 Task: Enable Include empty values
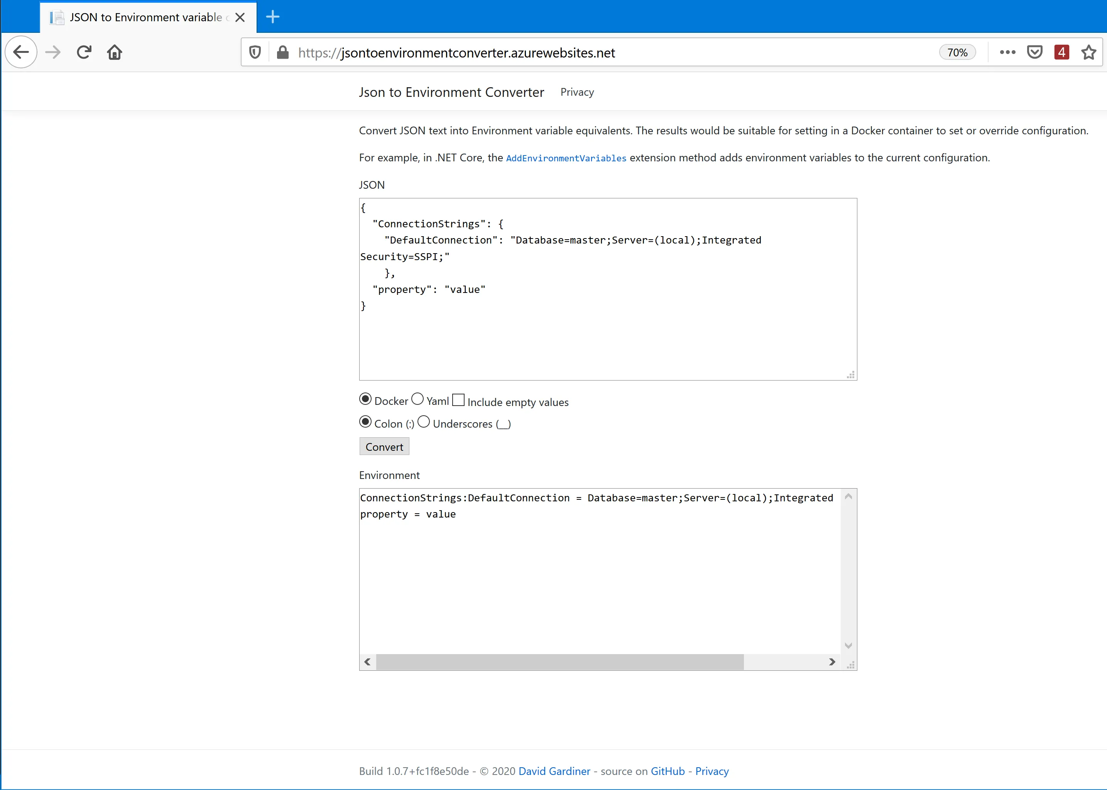[459, 399]
